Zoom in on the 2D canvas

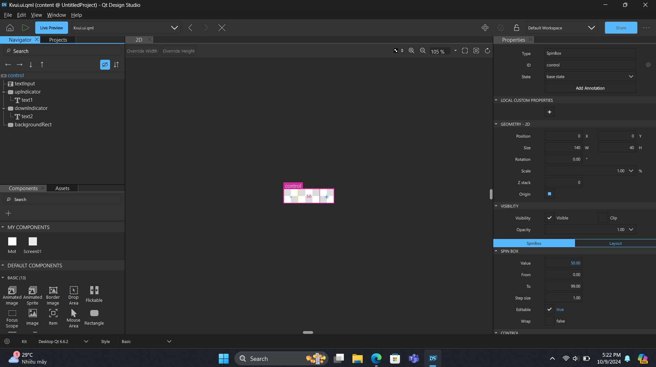tap(411, 51)
